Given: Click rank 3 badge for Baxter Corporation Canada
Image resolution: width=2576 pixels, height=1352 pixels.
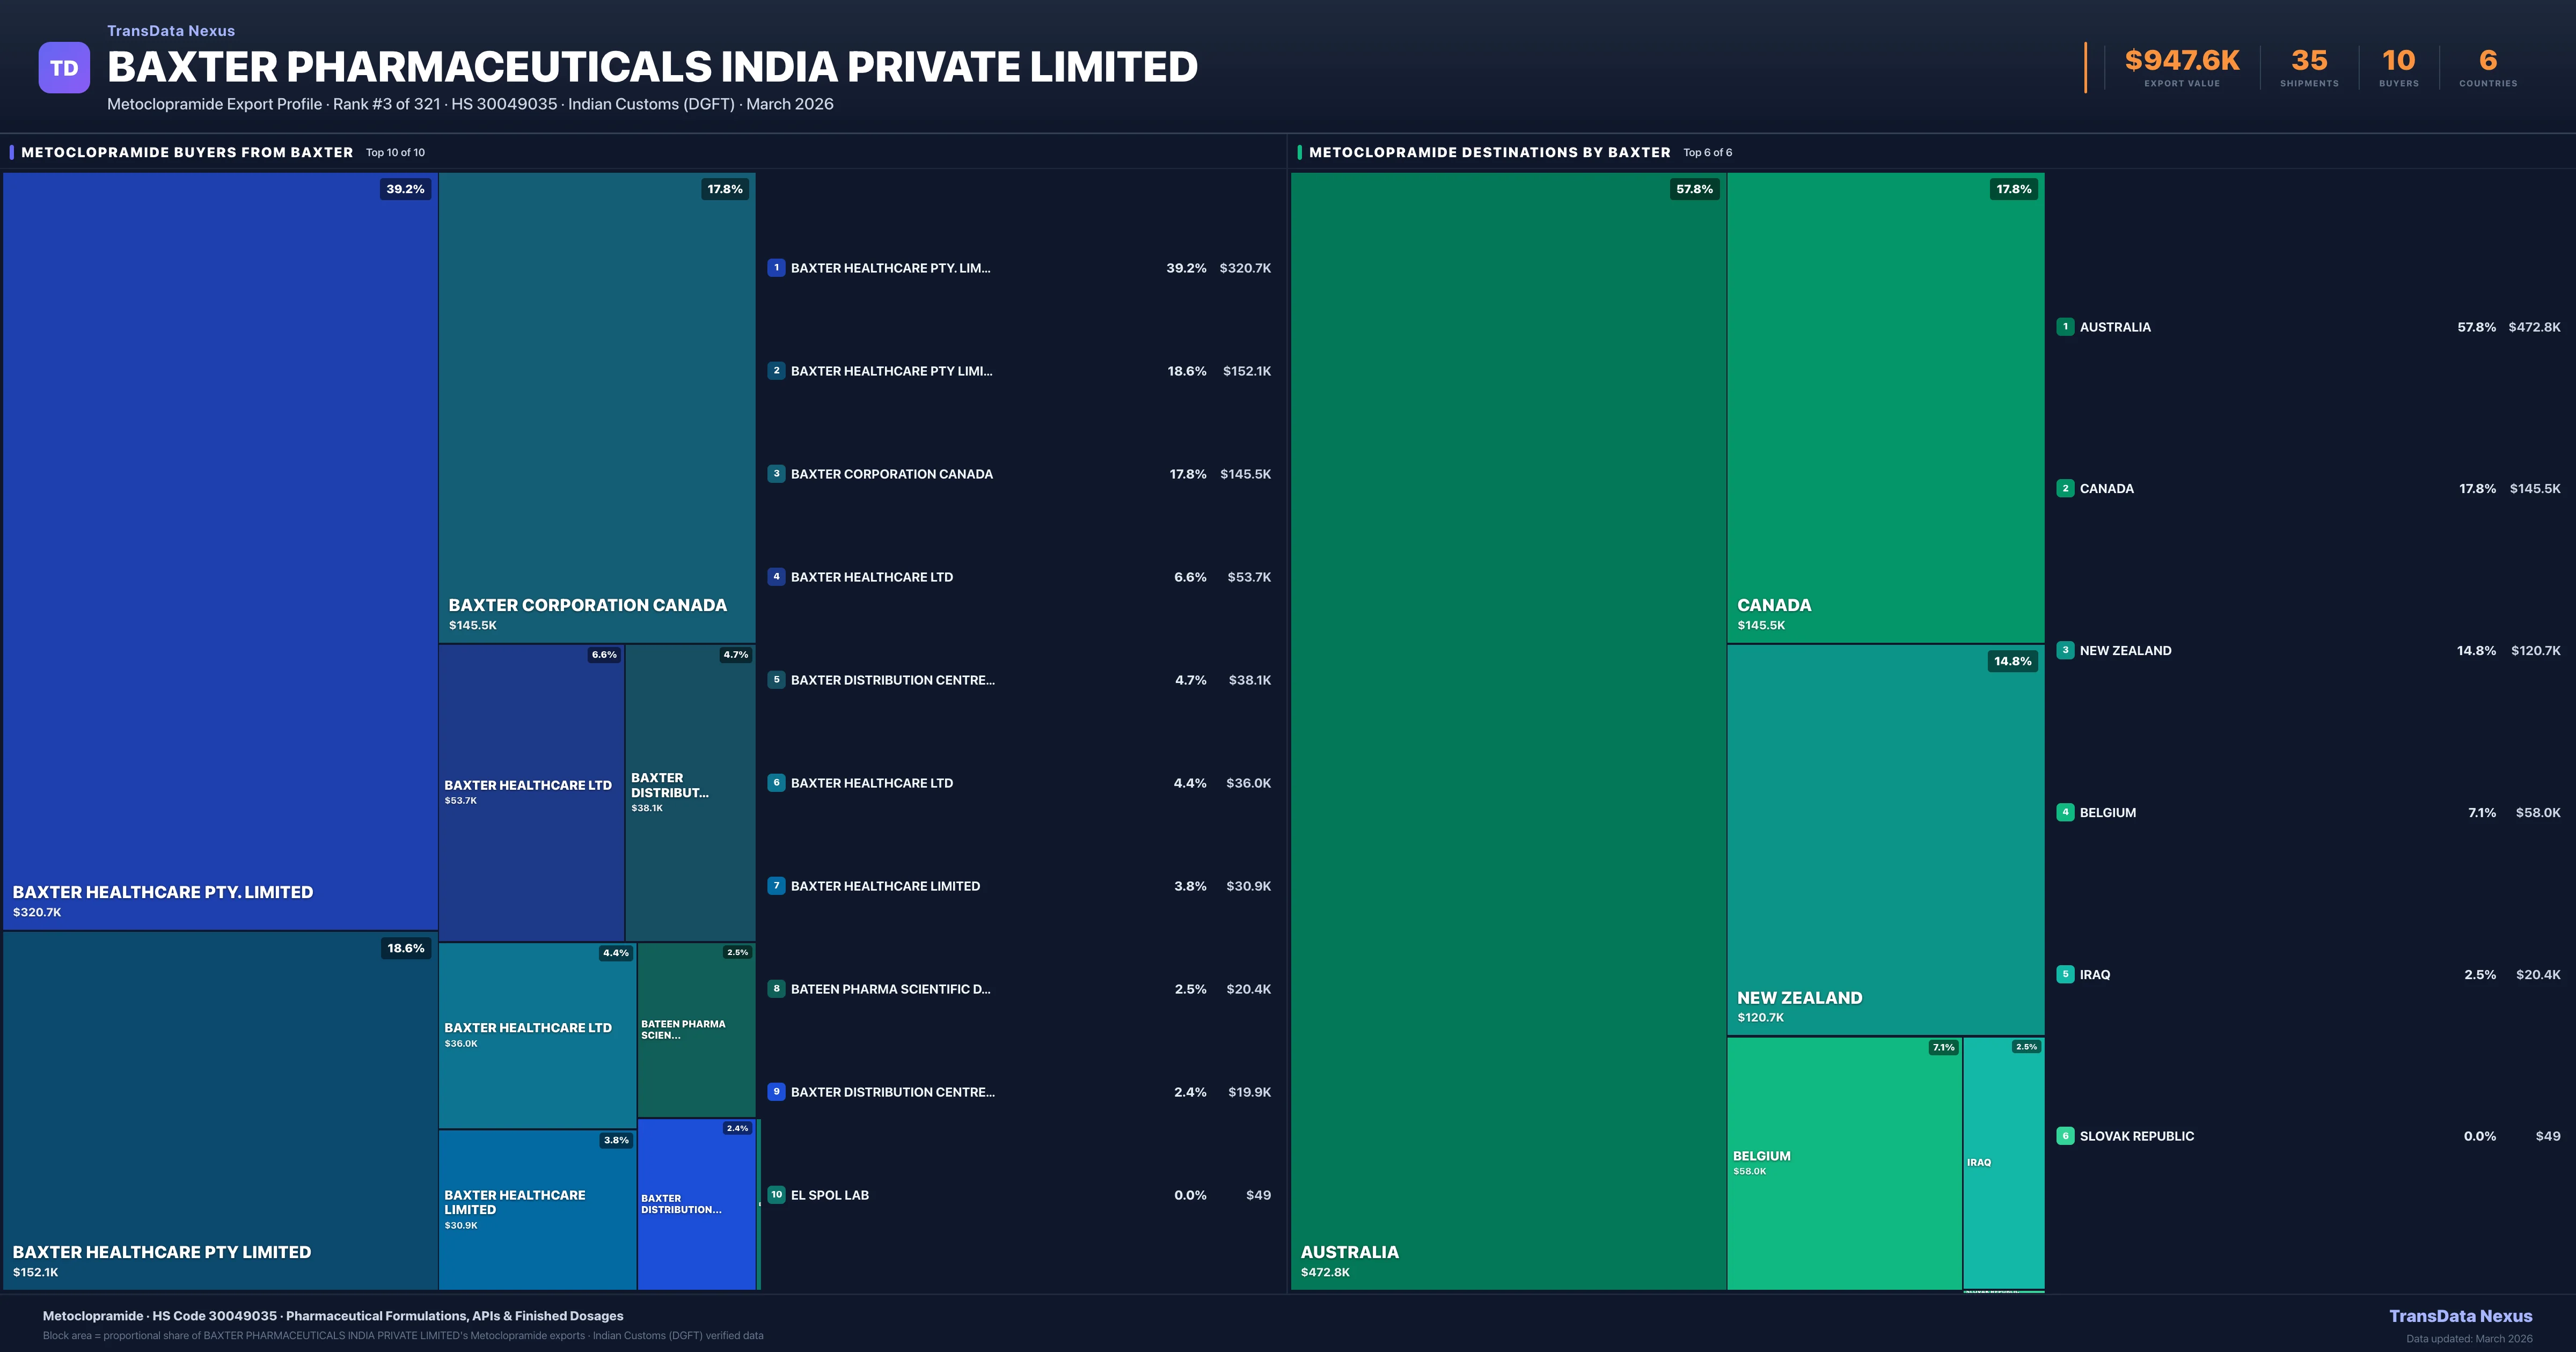Looking at the screenshot, I should [776, 474].
